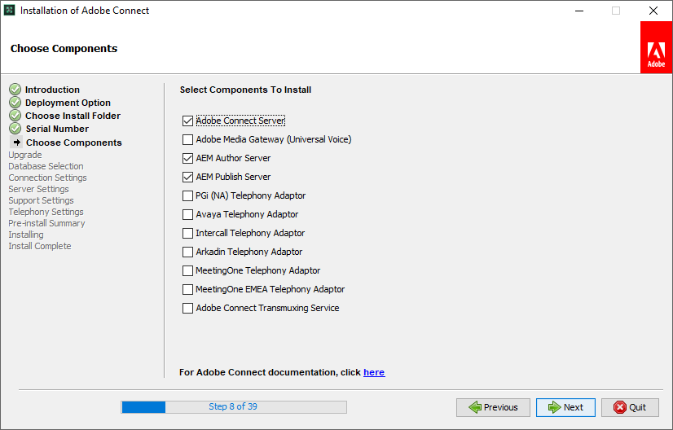Screen dimensions: 673x430
Task: Click the Installing step label
Action: [x=26, y=235]
